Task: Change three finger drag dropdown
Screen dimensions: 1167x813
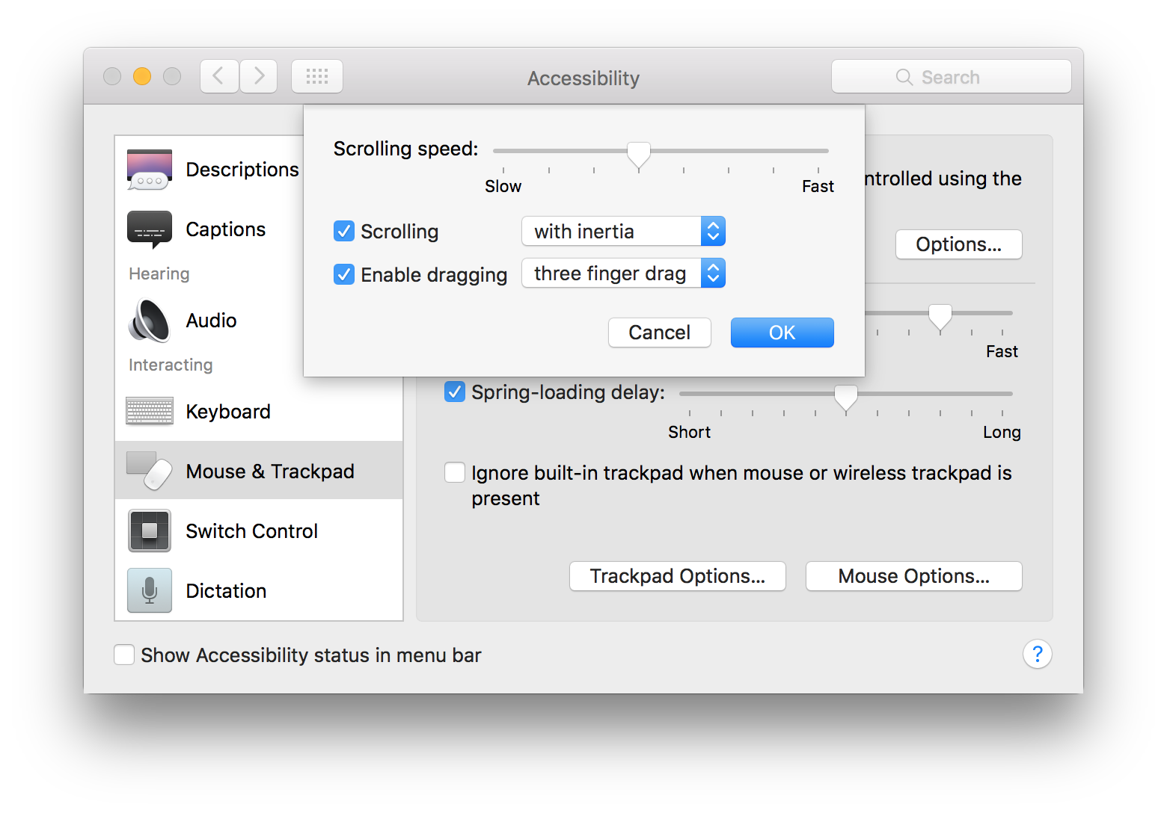Action: 623,273
